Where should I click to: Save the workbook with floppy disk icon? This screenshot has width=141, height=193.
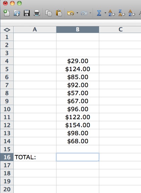pos(27,13)
